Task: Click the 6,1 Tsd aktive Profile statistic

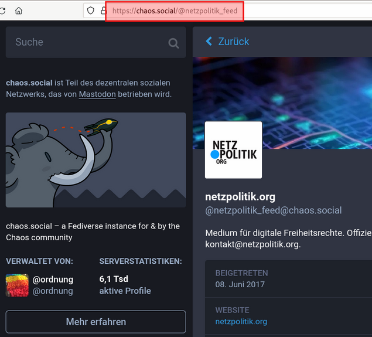Action: click(125, 285)
